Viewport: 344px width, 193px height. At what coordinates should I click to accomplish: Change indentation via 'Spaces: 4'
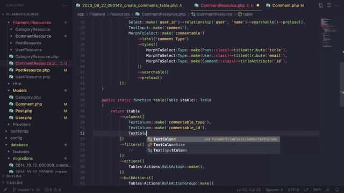[x=274, y=190]
